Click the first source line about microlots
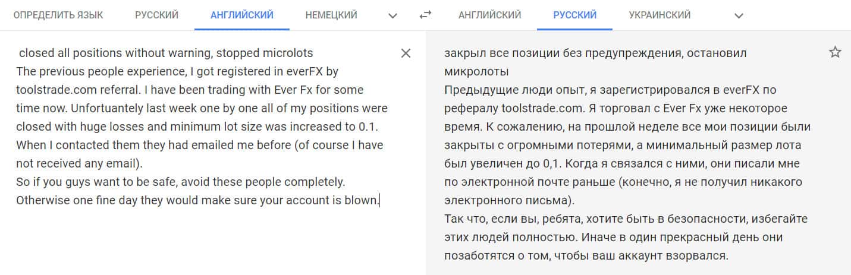The height and width of the screenshot is (275, 851). (166, 53)
